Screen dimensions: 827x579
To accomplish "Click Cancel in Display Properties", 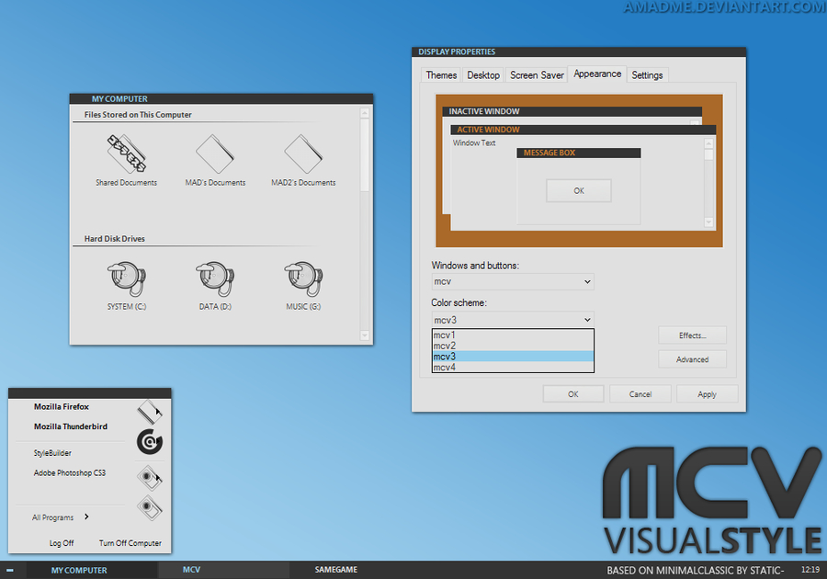I will tap(640, 394).
